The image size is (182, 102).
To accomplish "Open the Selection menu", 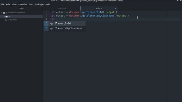I will point(22,5).
